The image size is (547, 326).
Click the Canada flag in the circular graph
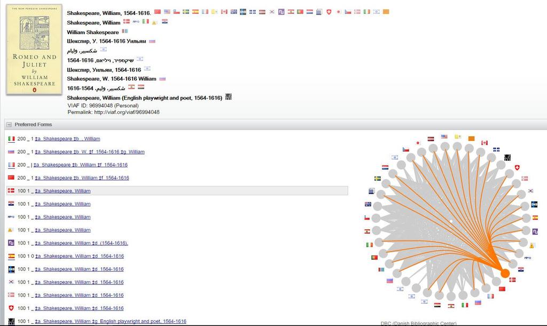[x=484, y=143]
